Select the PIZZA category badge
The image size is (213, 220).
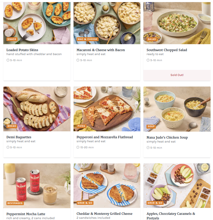tap(81, 126)
